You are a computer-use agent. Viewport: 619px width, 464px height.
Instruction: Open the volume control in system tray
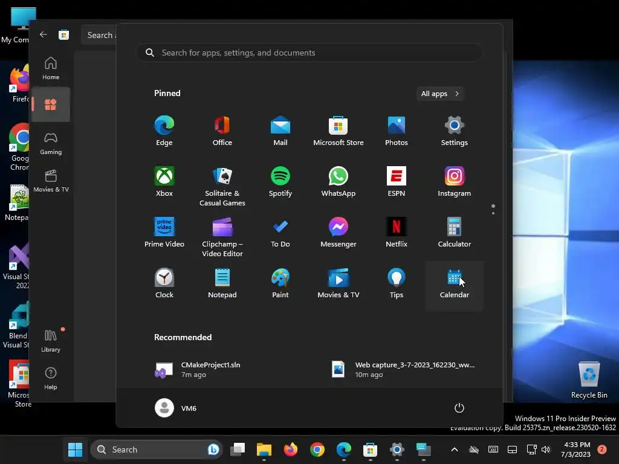546,449
